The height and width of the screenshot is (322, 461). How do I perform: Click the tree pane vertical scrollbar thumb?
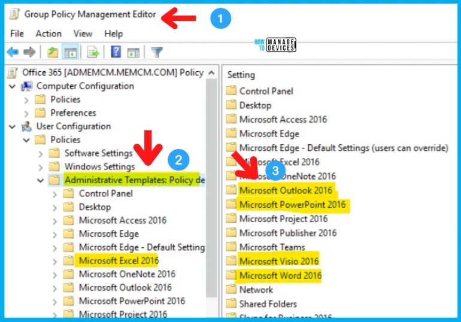tap(211, 187)
